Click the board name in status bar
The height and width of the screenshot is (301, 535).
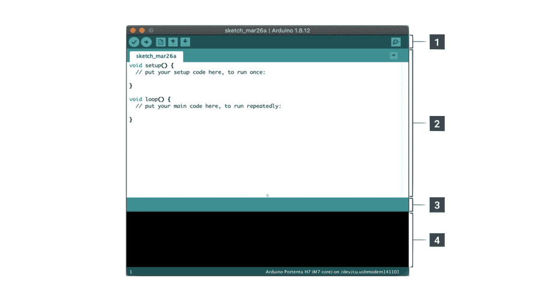332,272
